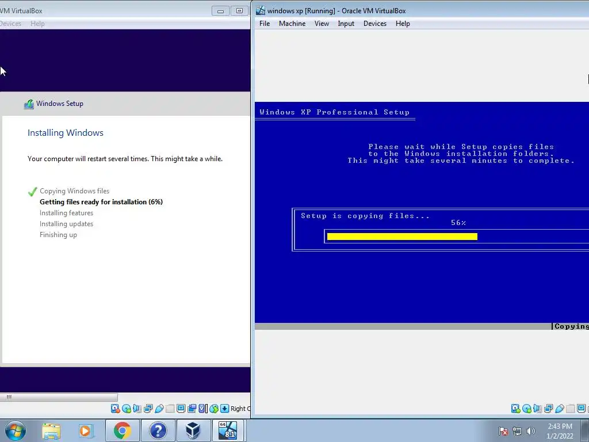Screen dimensions: 589x442
Task: Click hard disk icon in windows xp VM status bar
Action: [x=515, y=409]
